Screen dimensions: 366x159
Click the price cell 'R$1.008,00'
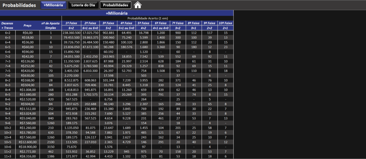click(x=28, y=89)
